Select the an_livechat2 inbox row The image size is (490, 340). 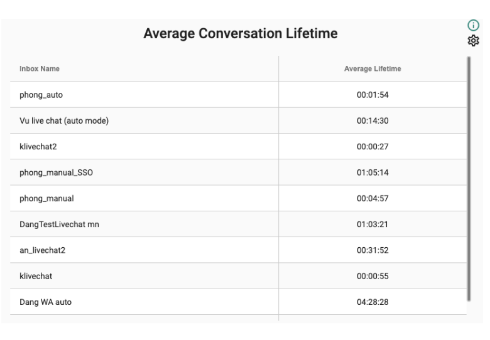(238, 250)
